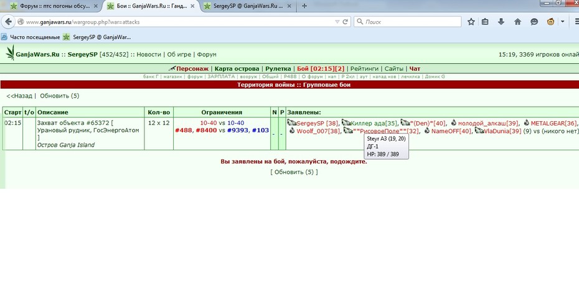This screenshot has height=282, width=579.
Task: Open a new browser tab with plus
Action: 304,6
